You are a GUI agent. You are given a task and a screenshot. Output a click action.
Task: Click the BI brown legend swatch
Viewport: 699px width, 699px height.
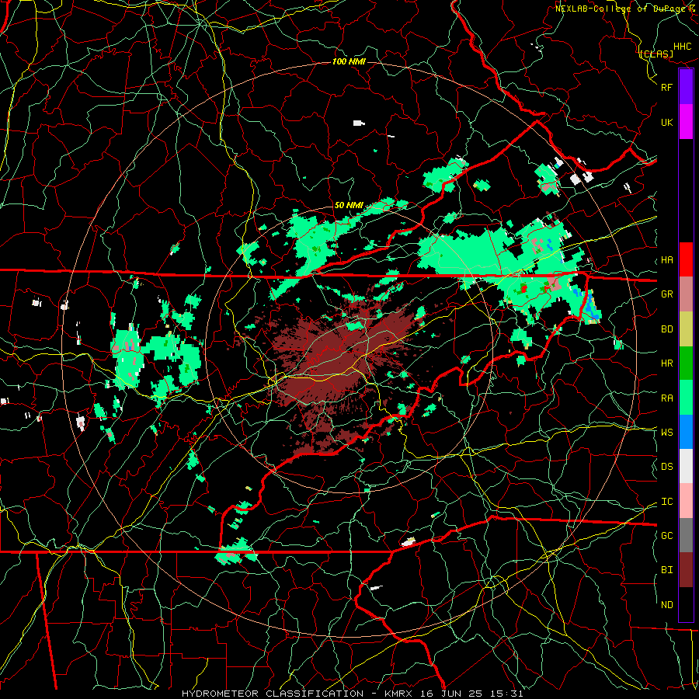(x=686, y=570)
